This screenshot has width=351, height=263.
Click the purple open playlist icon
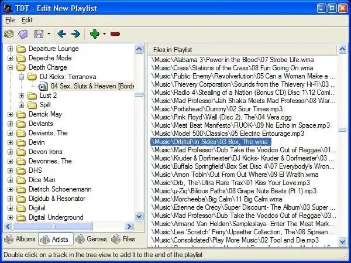[x=23, y=34]
